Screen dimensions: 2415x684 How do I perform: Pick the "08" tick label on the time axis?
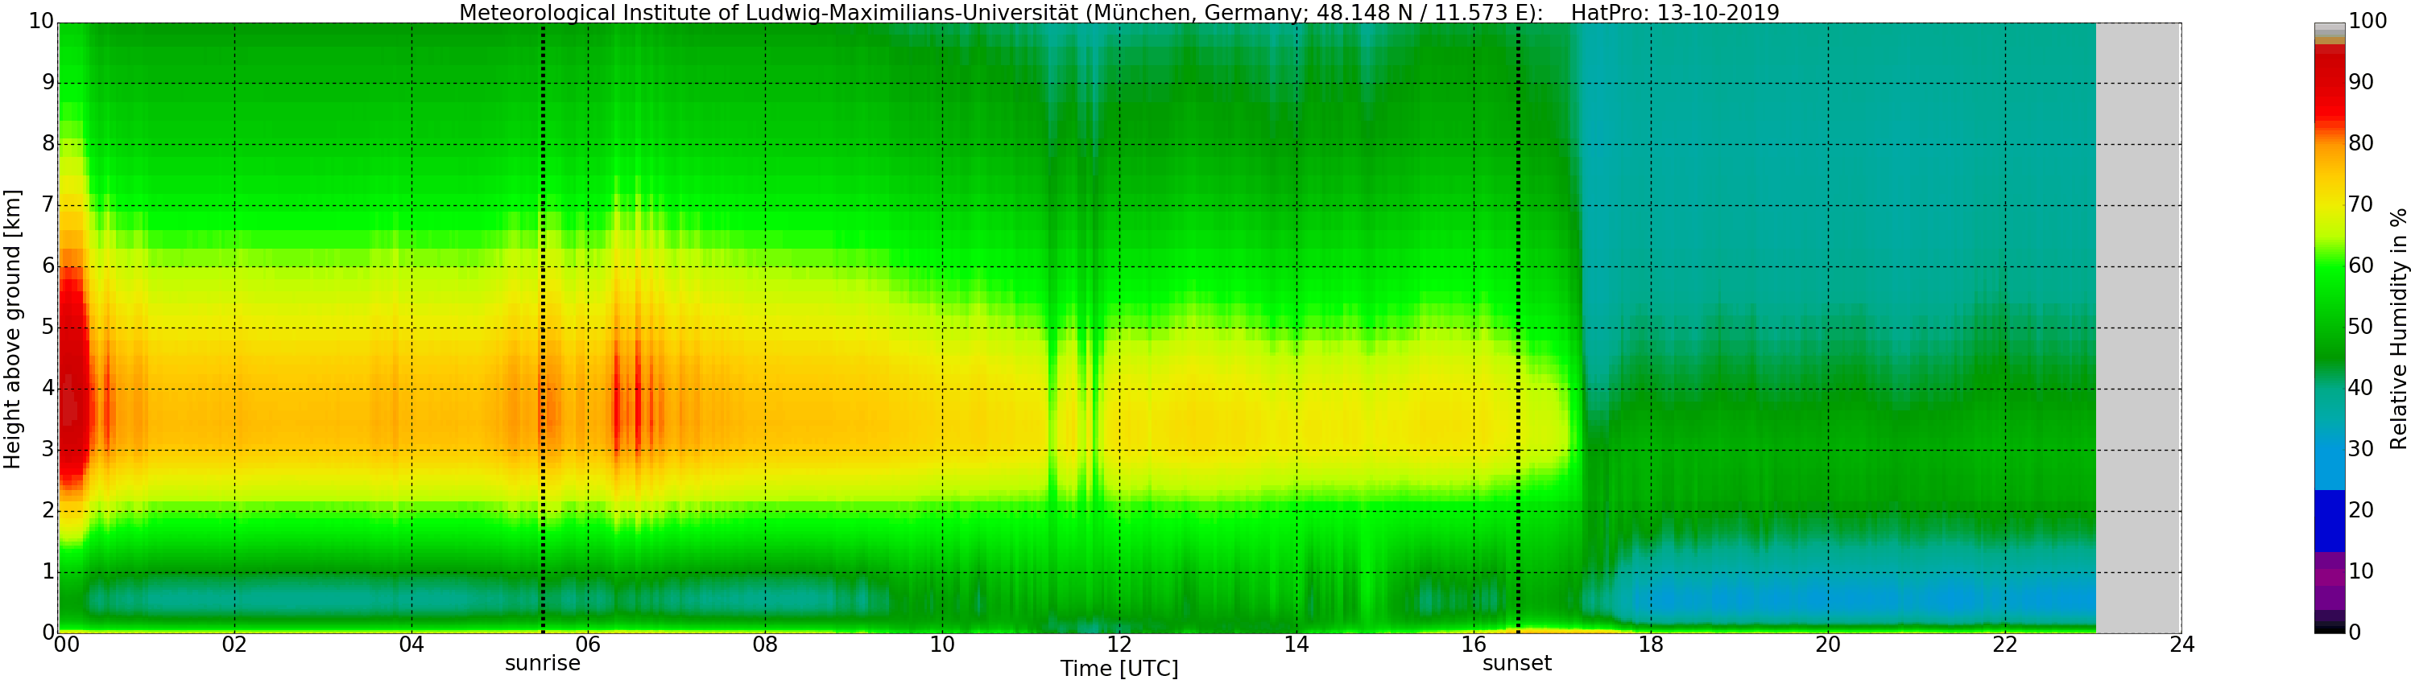765,645
